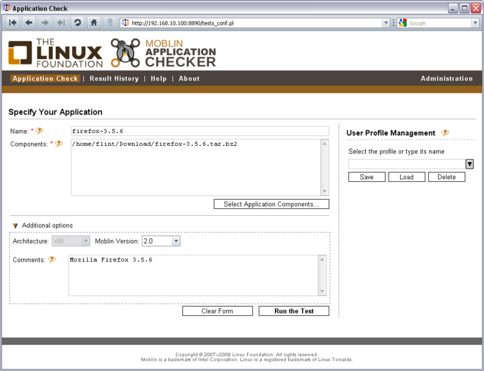Select the Application Check tab
Viewport: 484px width, 371px height.
click(x=45, y=79)
